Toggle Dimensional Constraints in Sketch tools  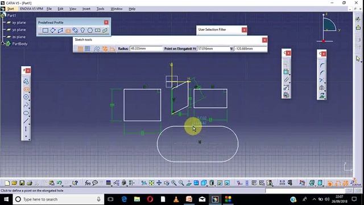tap(113, 48)
